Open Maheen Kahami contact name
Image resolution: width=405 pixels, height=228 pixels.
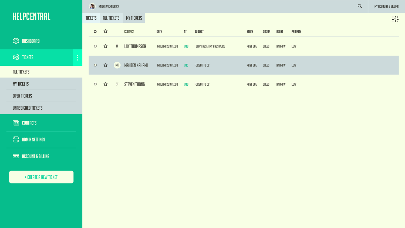tap(136, 65)
